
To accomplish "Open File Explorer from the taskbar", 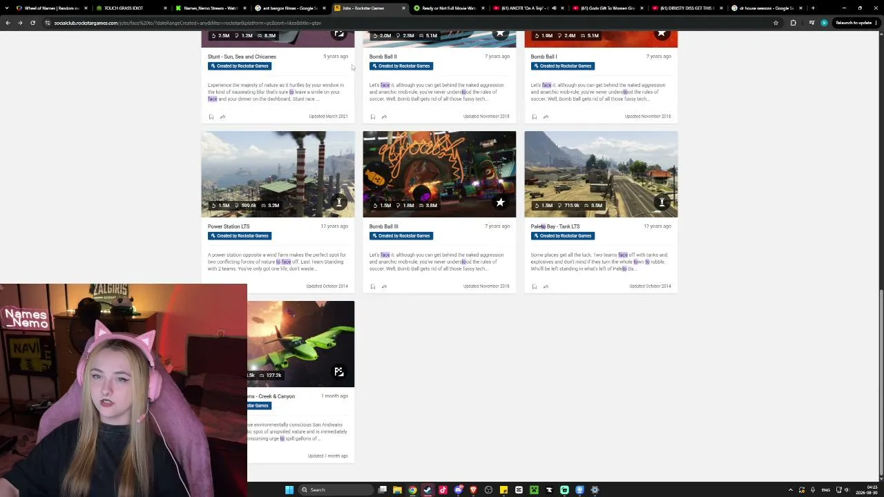I will (397, 490).
